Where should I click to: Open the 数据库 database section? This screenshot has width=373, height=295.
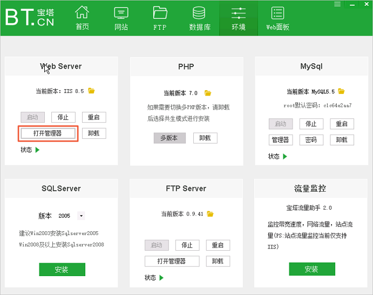pos(199,18)
